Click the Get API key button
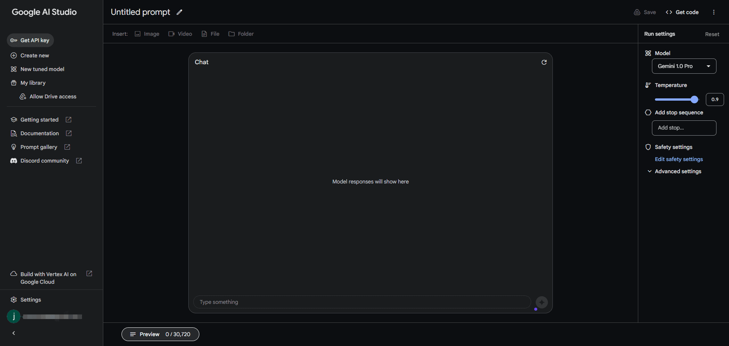 pos(30,40)
